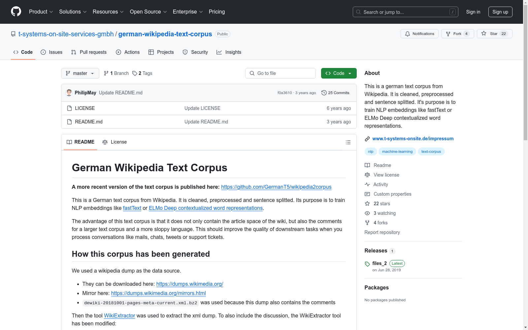528x330 pixels.
Task: Open the Insights tab
Action: (229, 52)
